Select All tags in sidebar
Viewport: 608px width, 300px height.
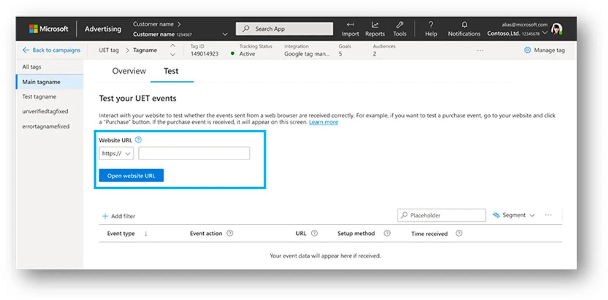[x=50, y=67]
